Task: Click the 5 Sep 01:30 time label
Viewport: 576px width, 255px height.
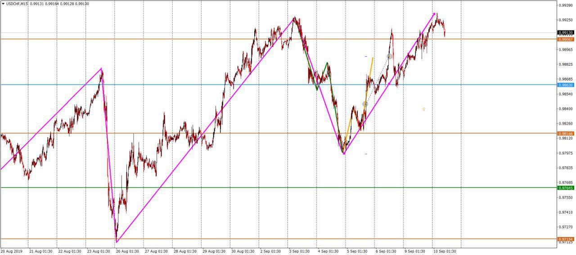Action: (357, 251)
